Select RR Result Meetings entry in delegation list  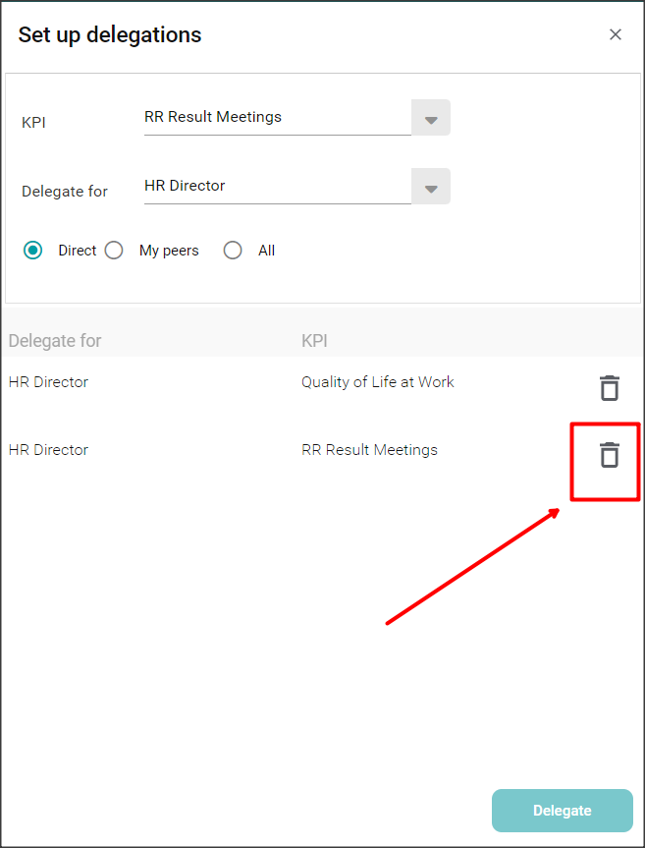[369, 450]
